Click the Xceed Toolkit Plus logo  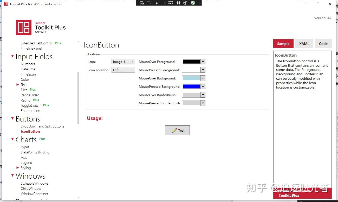[x=41, y=28]
